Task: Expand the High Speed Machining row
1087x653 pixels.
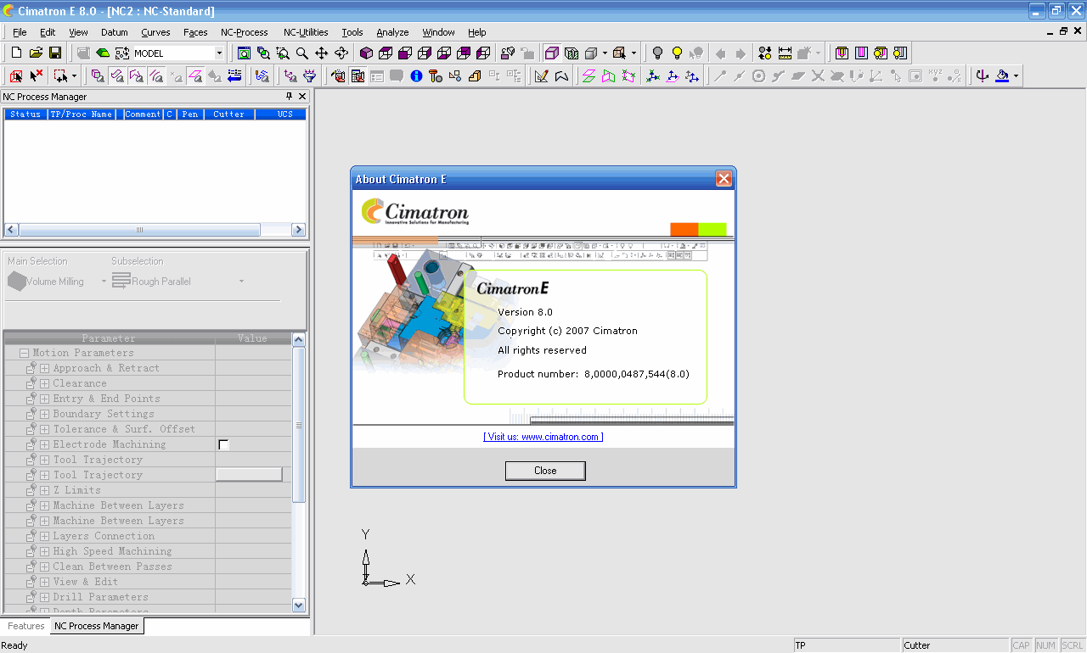Action: point(44,551)
